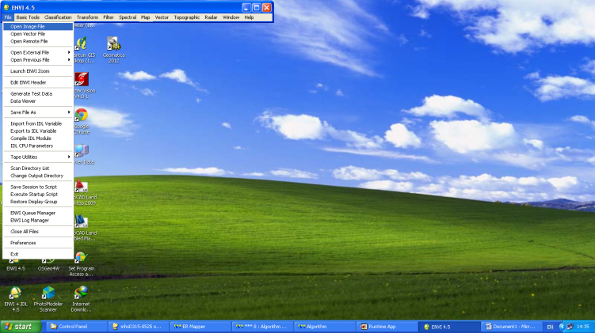Click the Google Chrome desktop icon
Screen dimensions: 595x333
[82, 121]
